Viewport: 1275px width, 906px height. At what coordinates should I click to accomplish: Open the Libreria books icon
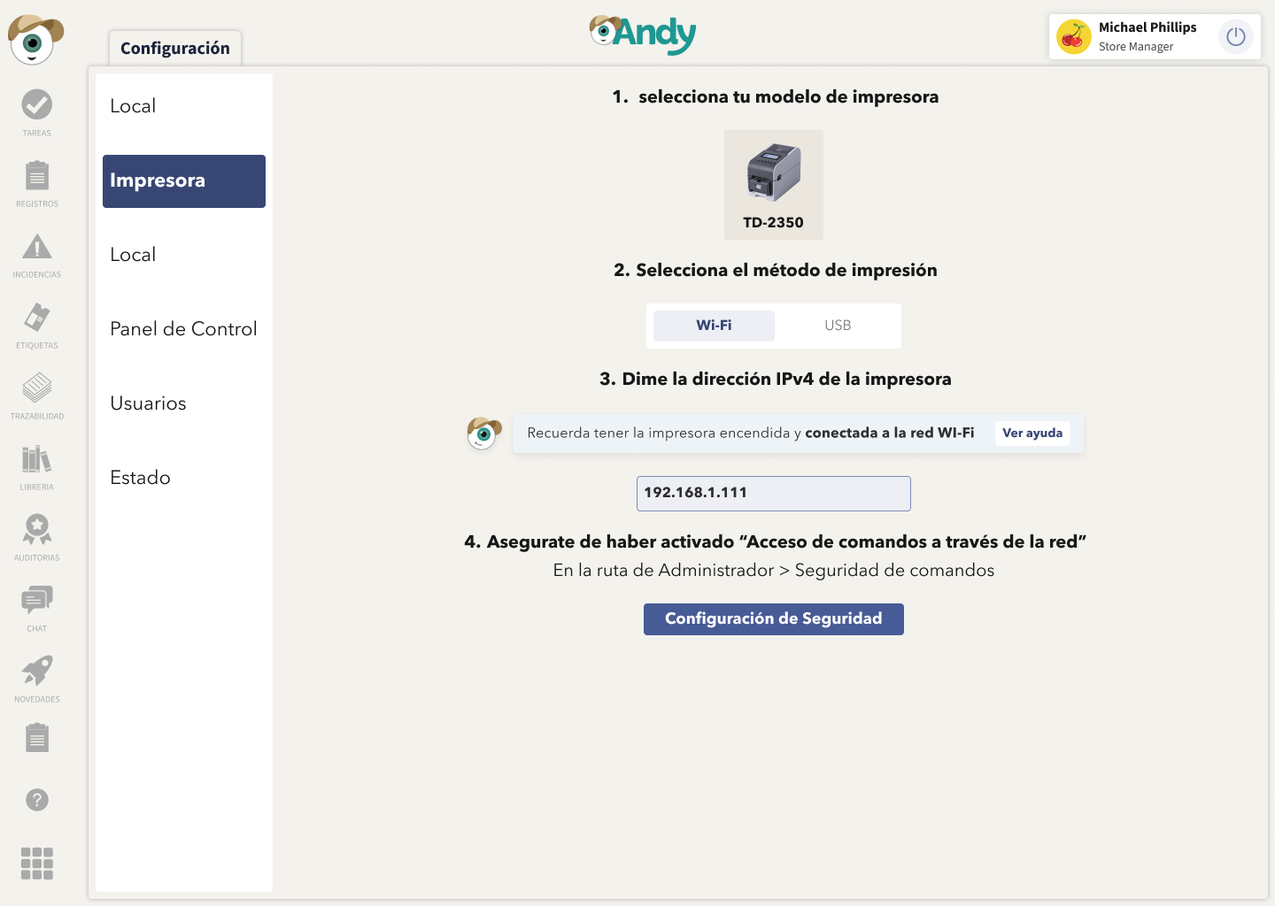coord(36,458)
